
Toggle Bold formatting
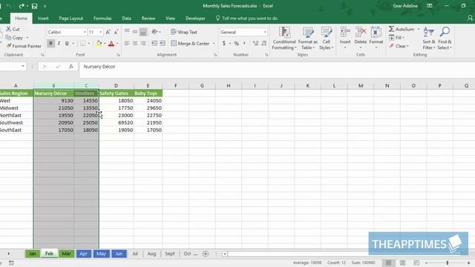(50, 43)
